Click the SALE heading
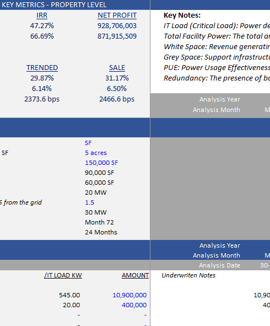The height and width of the screenshot is (326, 270). (x=117, y=68)
